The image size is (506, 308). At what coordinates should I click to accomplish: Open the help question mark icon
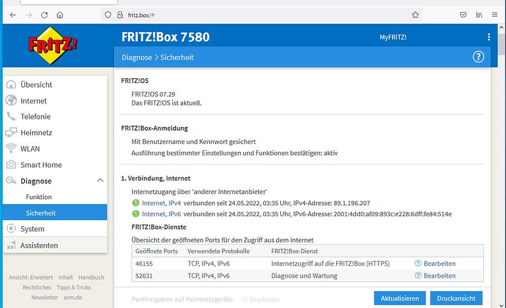coord(478,57)
